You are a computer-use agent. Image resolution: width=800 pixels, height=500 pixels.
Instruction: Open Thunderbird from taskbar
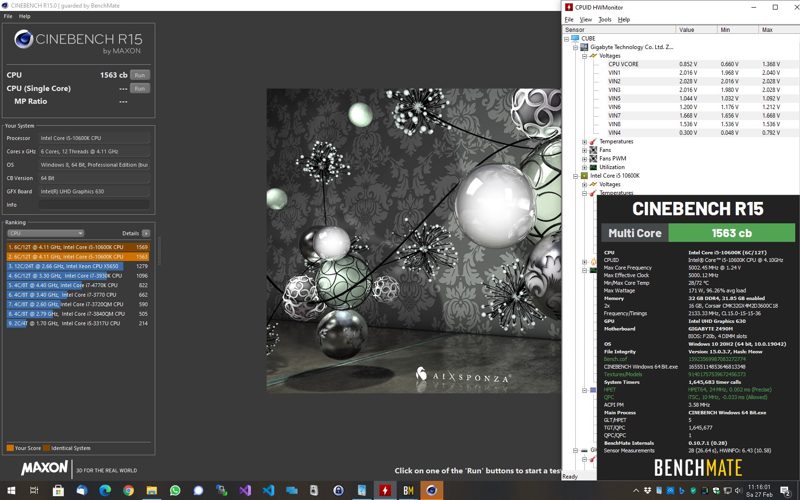tap(81, 490)
